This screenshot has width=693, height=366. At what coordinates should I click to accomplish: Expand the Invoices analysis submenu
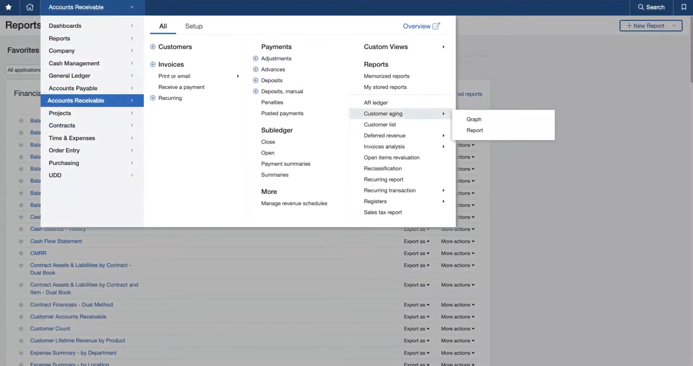443,147
